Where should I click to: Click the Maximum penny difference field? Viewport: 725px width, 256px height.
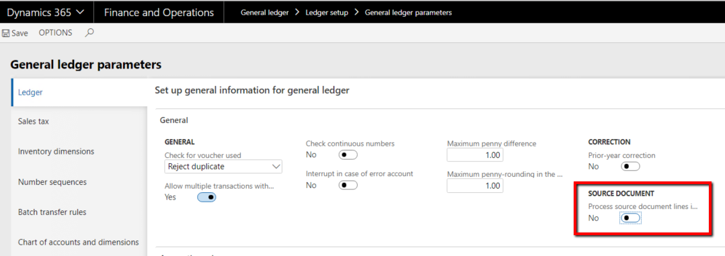(x=475, y=155)
